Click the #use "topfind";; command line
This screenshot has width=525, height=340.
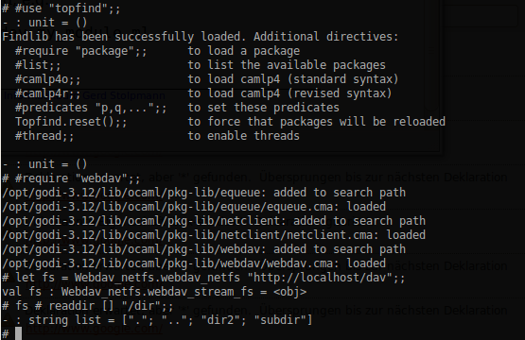point(61,8)
